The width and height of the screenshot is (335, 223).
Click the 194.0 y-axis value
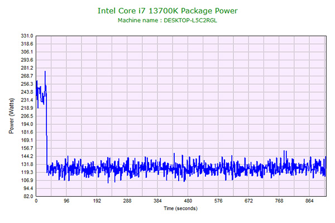(27, 124)
